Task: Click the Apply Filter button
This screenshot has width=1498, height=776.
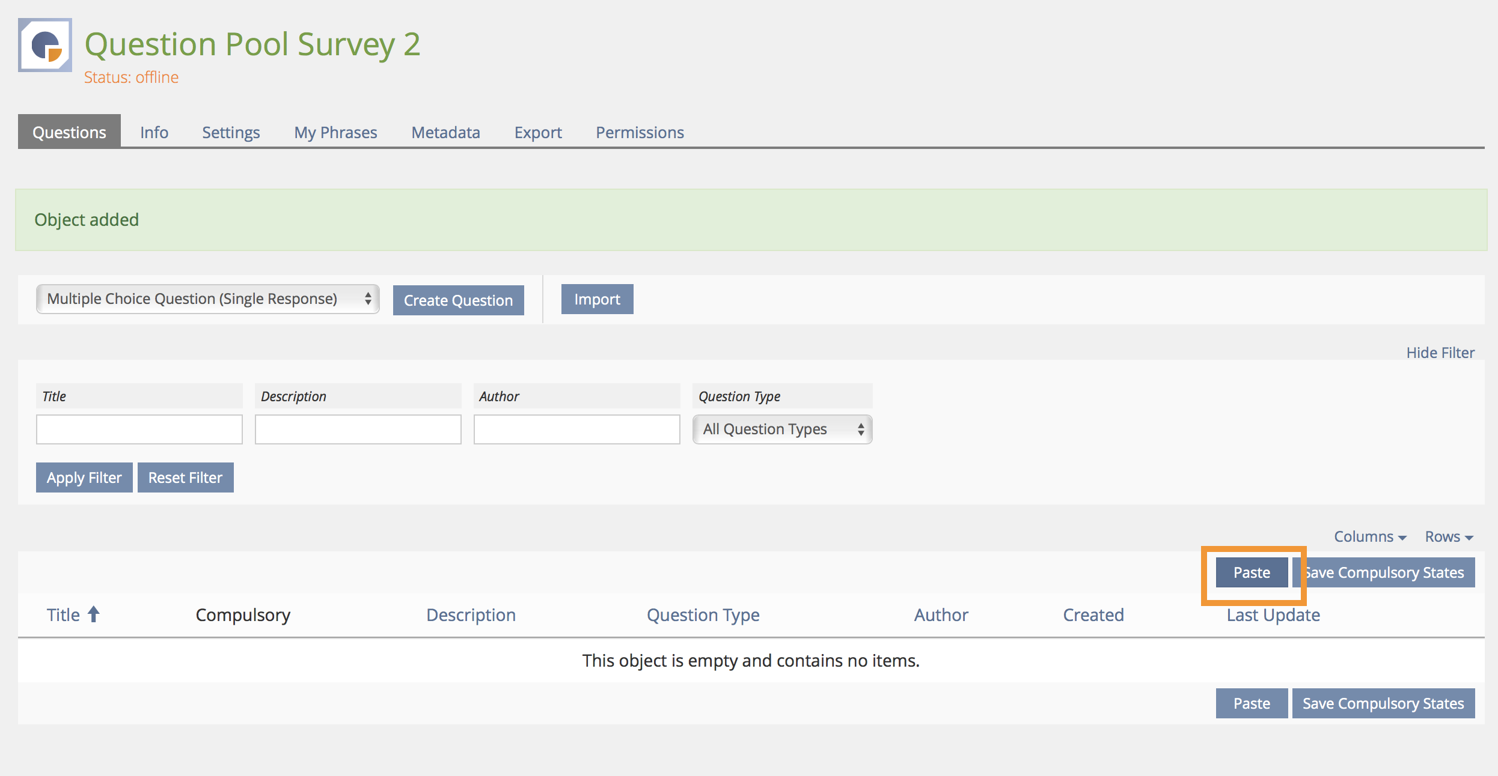Action: pyautogui.click(x=84, y=477)
